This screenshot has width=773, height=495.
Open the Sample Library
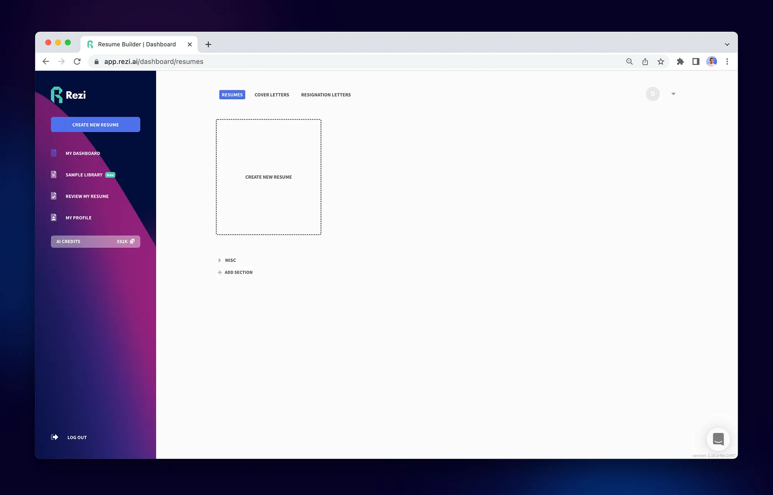click(x=83, y=174)
